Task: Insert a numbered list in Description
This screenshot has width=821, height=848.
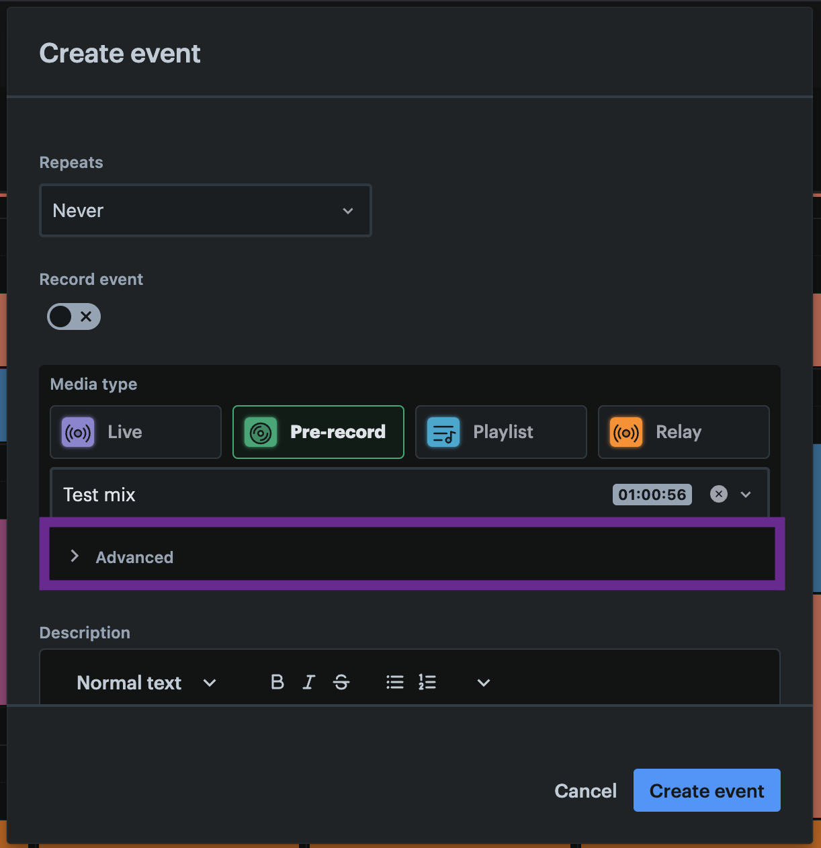Action: [x=427, y=682]
